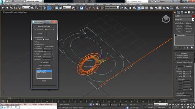Click the red object color swatch
Viewport: 195px width, 109px height.
(193, 16)
